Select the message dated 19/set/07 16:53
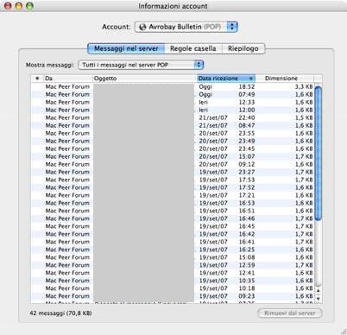 (x=173, y=203)
